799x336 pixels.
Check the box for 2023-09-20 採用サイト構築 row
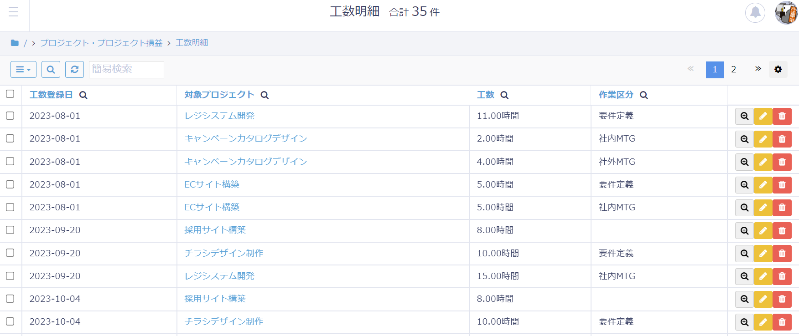click(x=10, y=230)
